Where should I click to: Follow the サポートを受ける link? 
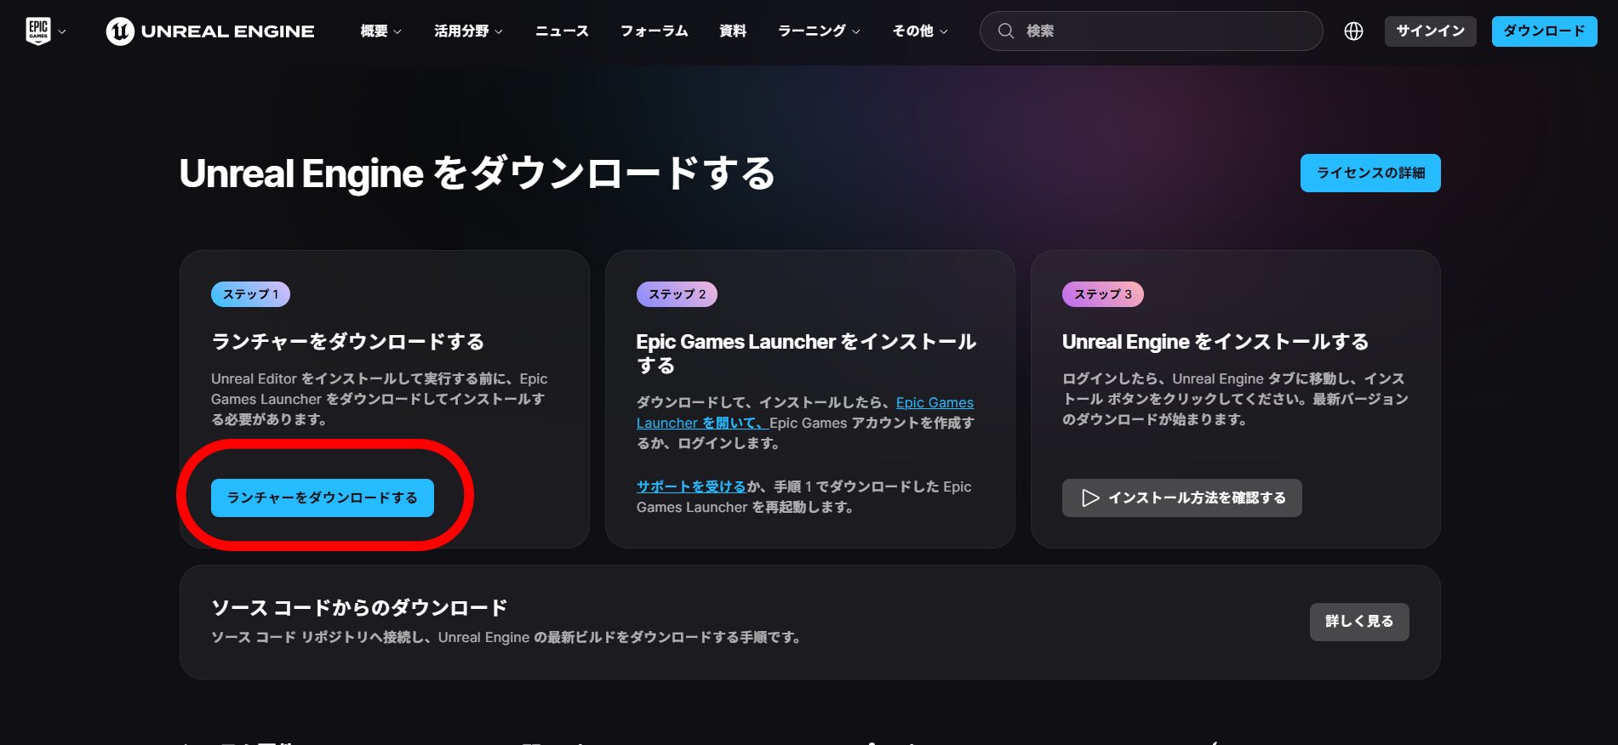tap(691, 486)
